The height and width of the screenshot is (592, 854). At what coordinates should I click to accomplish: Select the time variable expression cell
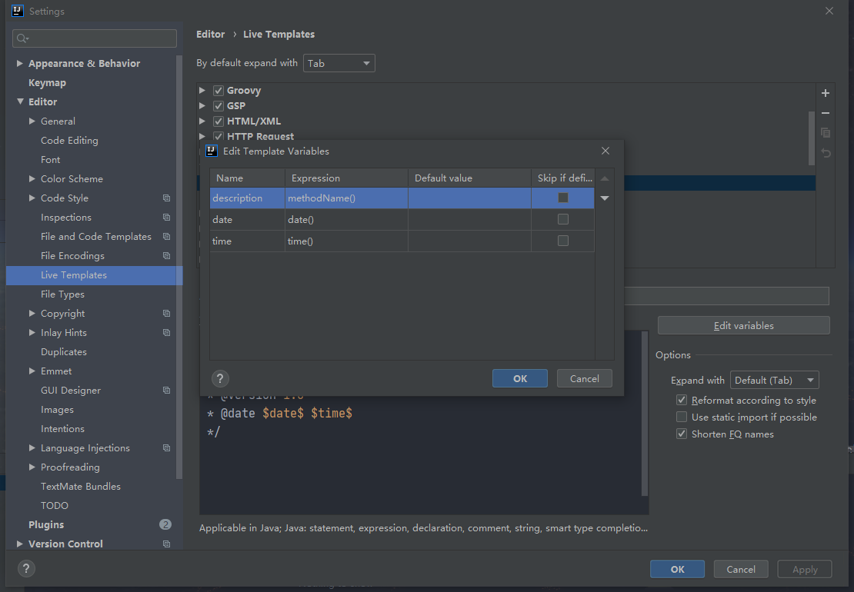click(345, 241)
